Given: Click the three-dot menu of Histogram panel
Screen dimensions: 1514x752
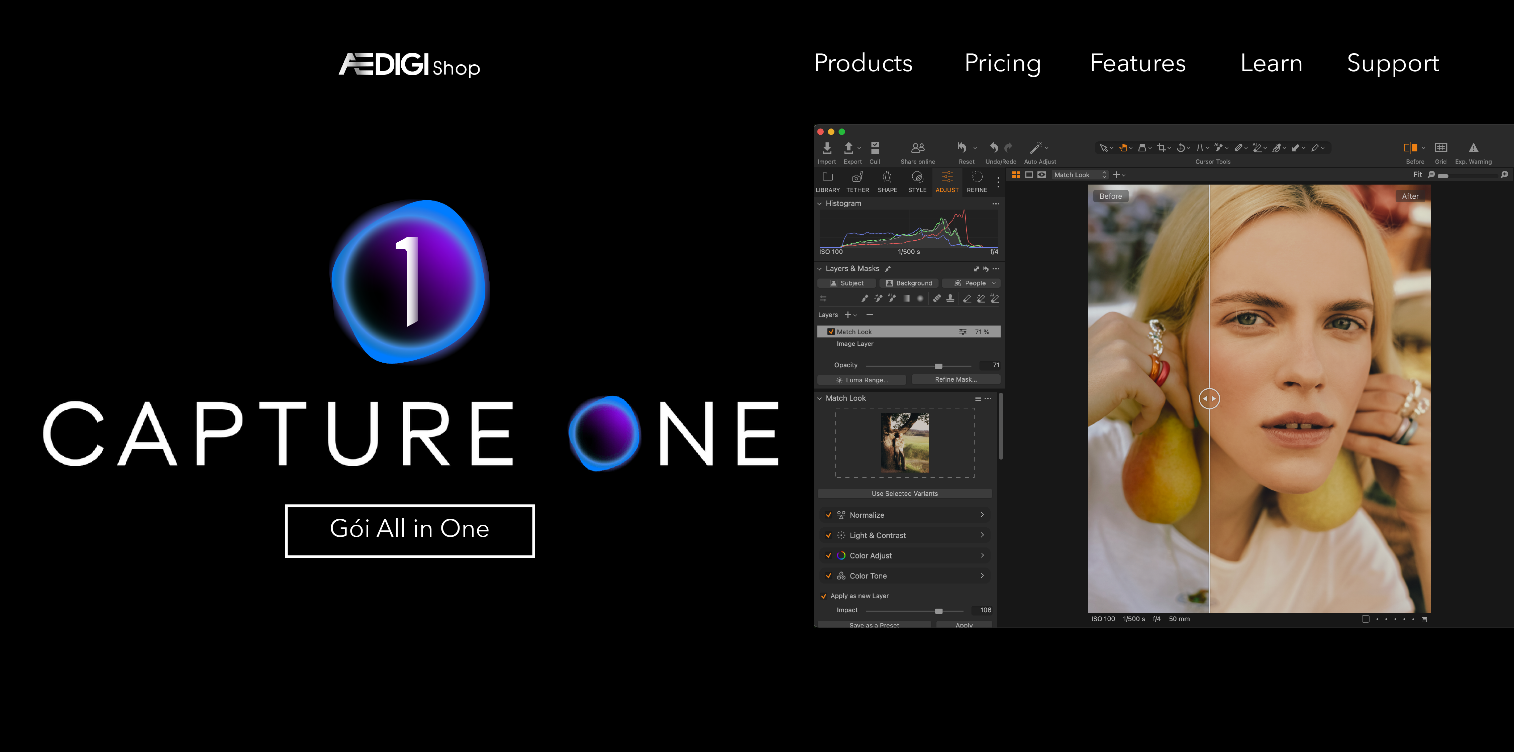Looking at the screenshot, I should (x=996, y=203).
